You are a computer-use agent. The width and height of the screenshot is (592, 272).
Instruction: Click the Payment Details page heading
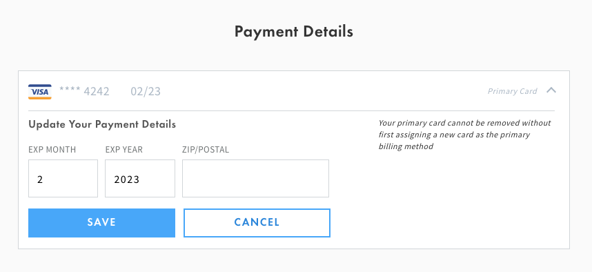coord(294,31)
